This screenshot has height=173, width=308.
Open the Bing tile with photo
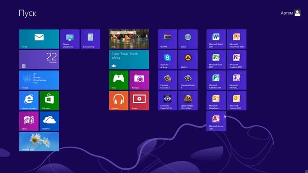click(x=129, y=39)
